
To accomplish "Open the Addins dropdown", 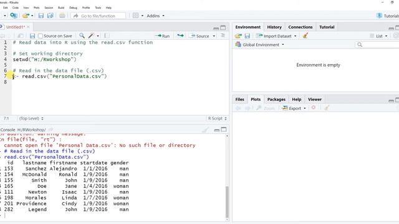I will click(x=155, y=16).
